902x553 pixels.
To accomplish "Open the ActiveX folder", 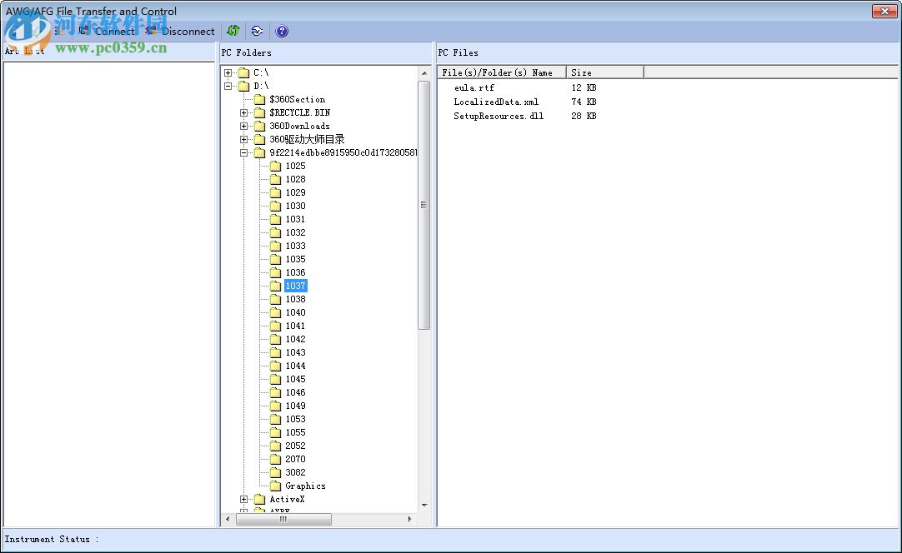I will pos(287,499).
